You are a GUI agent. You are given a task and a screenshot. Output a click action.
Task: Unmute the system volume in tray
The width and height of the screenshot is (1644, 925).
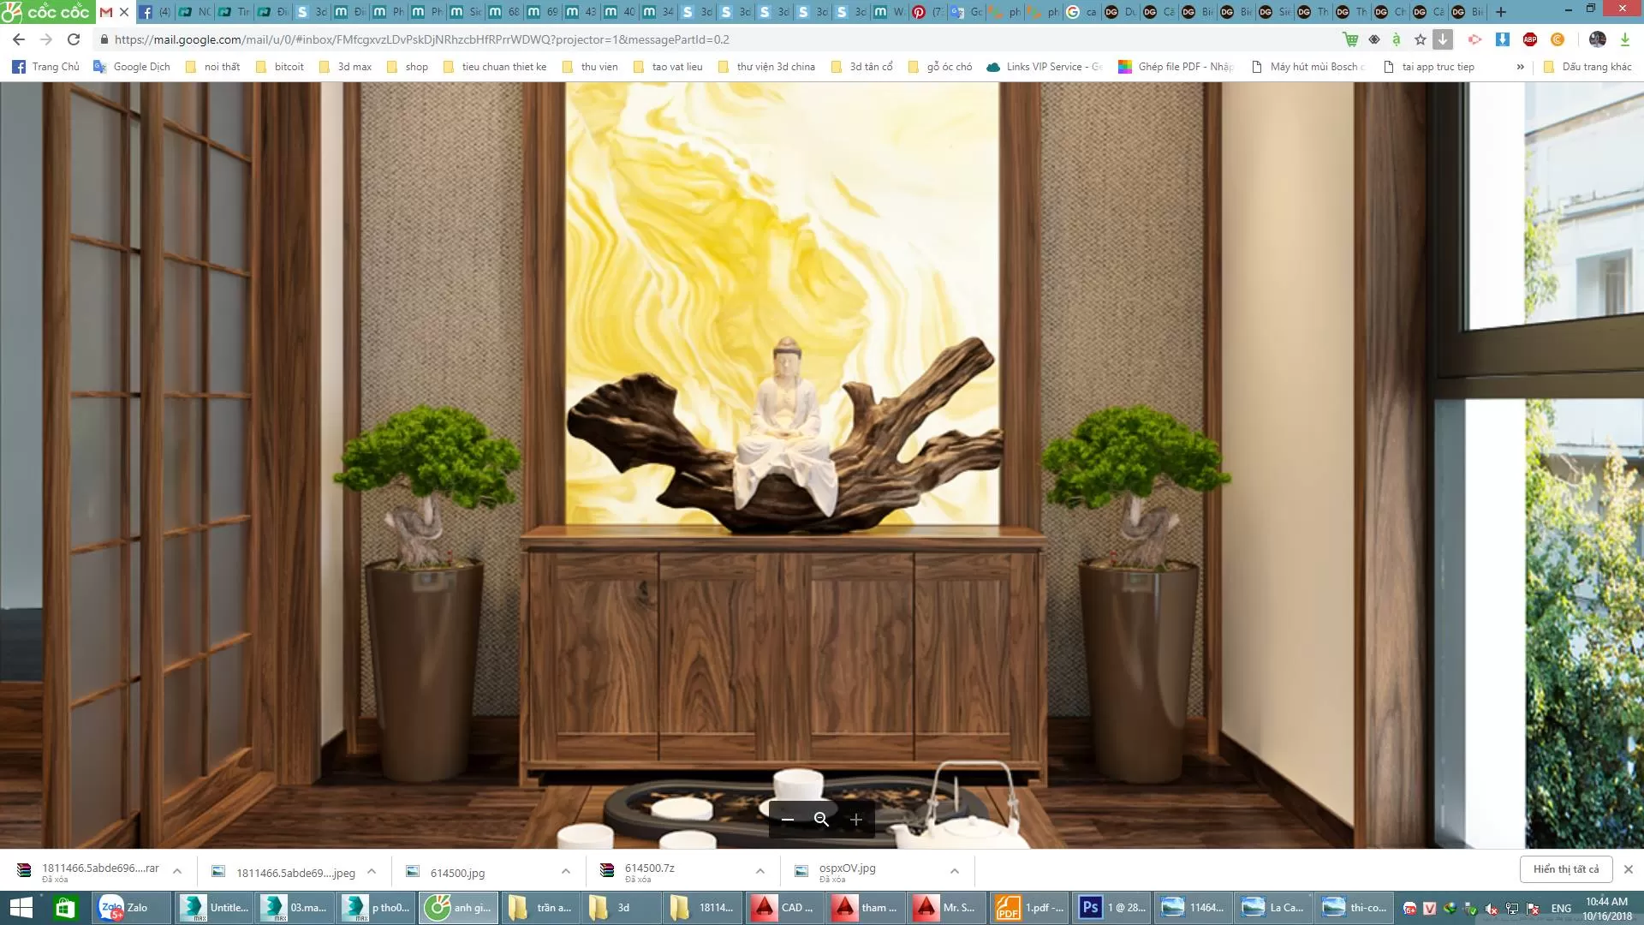pyautogui.click(x=1491, y=909)
